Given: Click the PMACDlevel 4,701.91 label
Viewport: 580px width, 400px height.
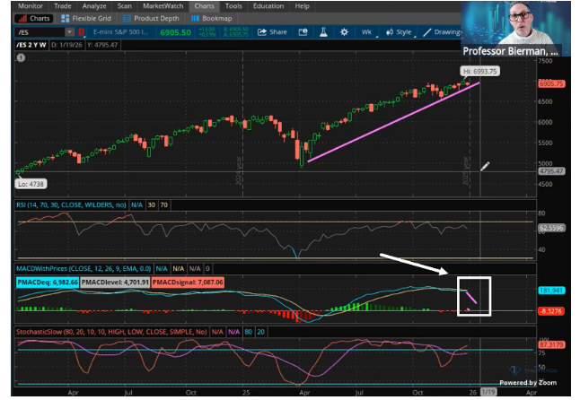Looking at the screenshot, I should (x=115, y=283).
